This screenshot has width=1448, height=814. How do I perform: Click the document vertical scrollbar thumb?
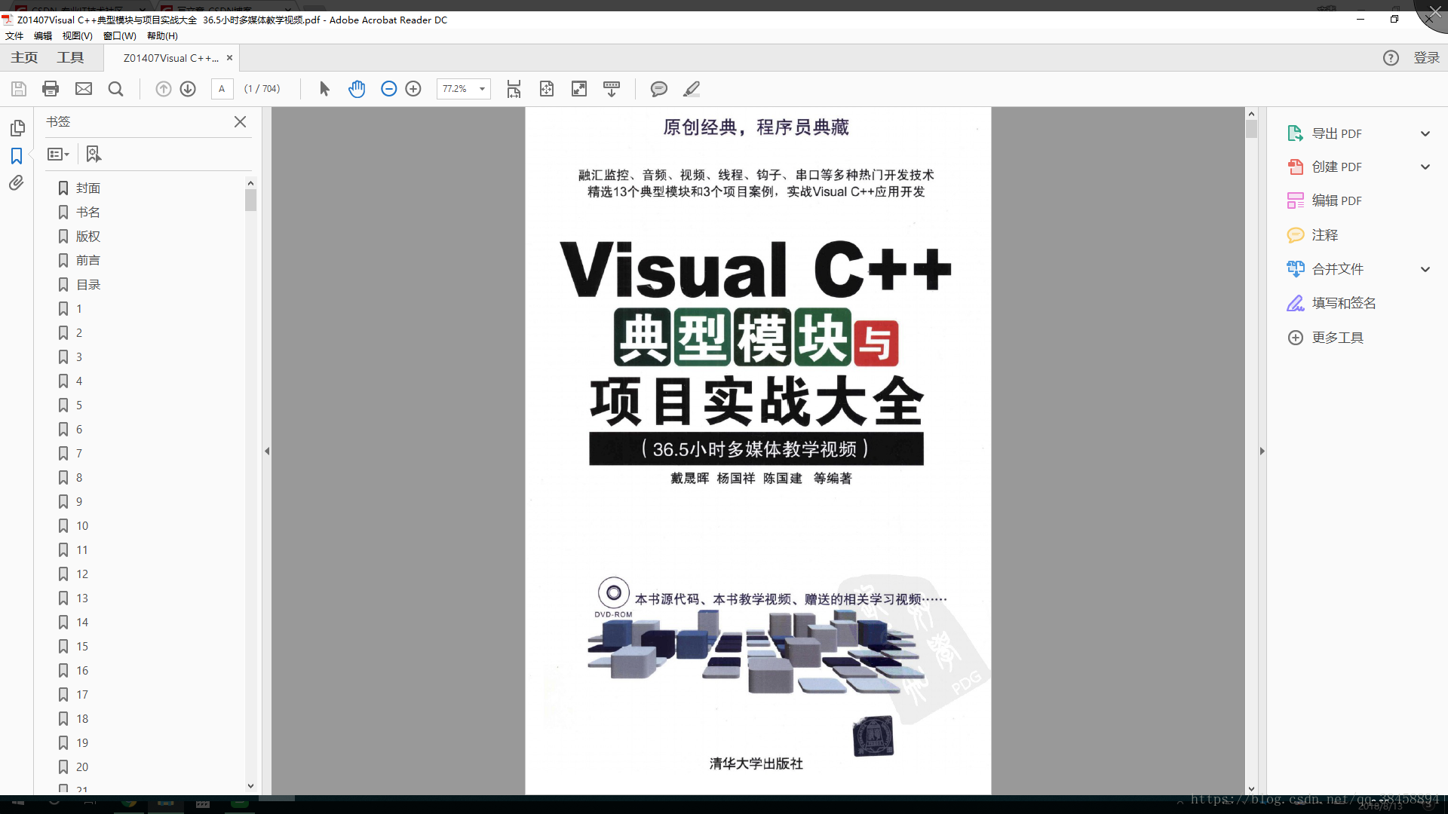click(x=1251, y=129)
